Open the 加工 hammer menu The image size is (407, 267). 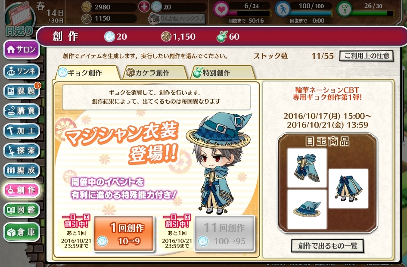(x=21, y=130)
